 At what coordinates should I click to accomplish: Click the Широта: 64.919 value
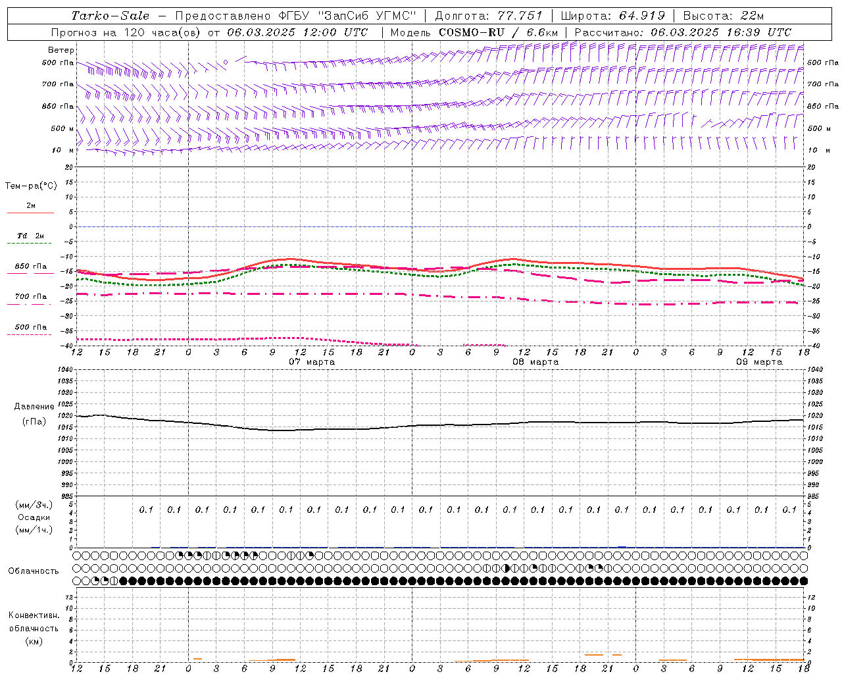[612, 15]
